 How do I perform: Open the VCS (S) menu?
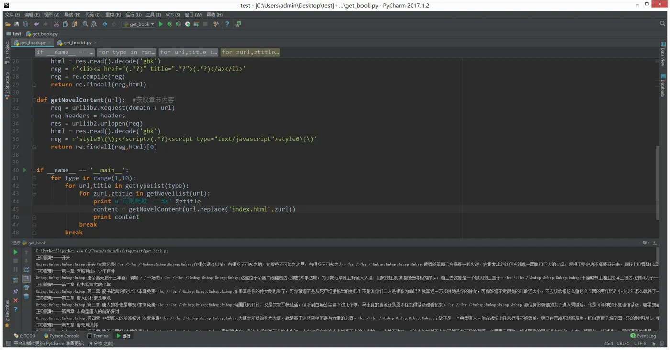[173, 15]
